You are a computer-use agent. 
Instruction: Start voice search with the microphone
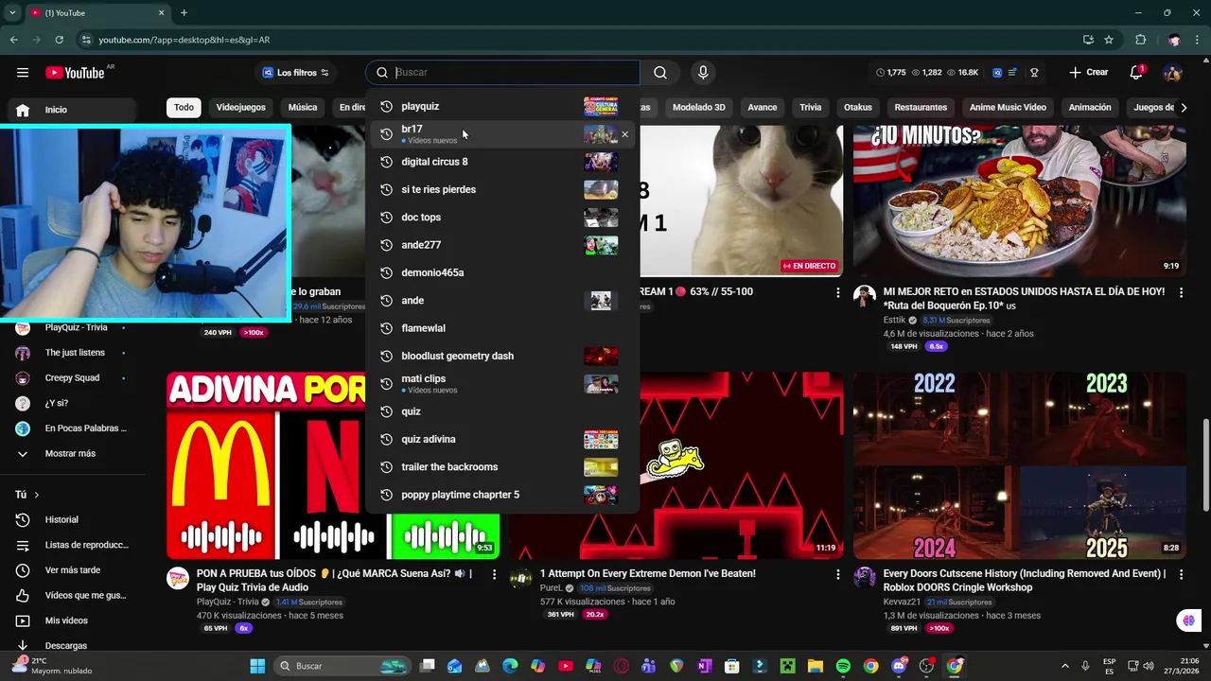[x=703, y=73]
